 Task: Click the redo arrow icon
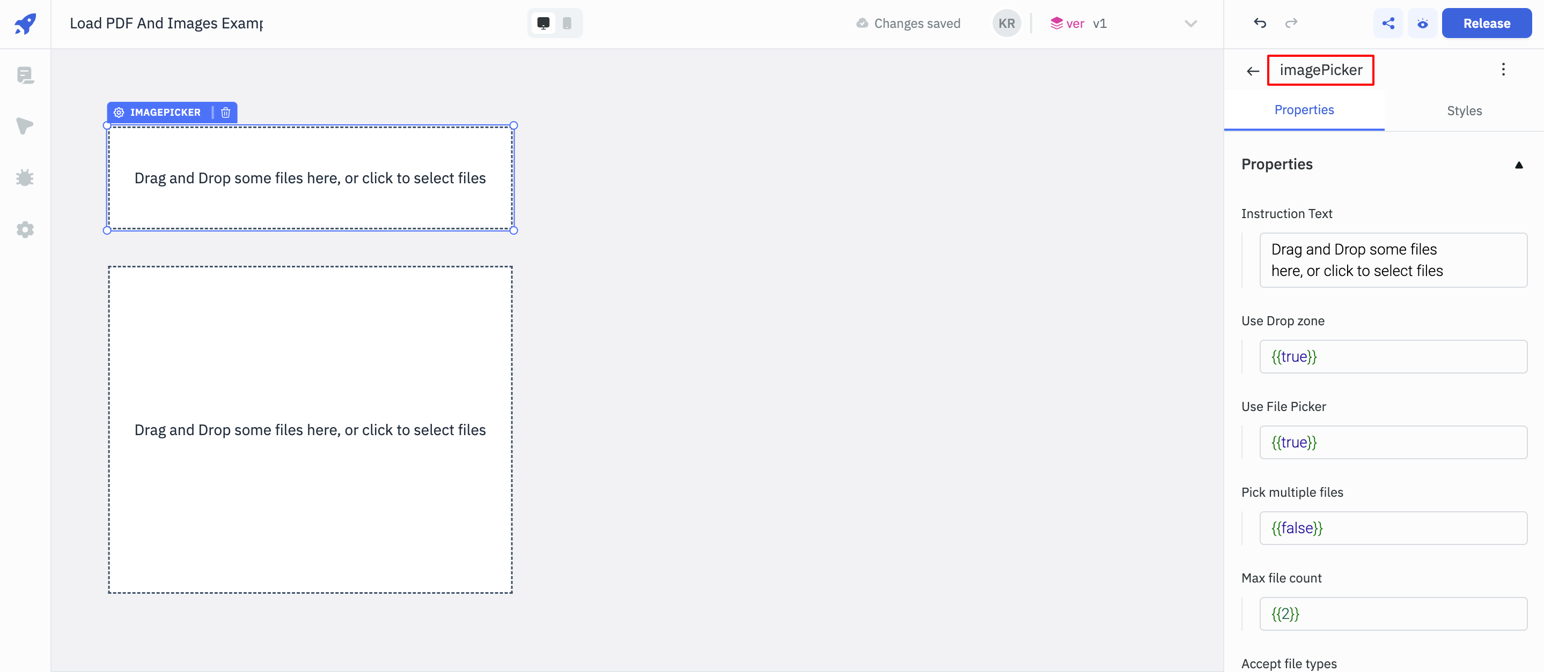click(x=1292, y=21)
